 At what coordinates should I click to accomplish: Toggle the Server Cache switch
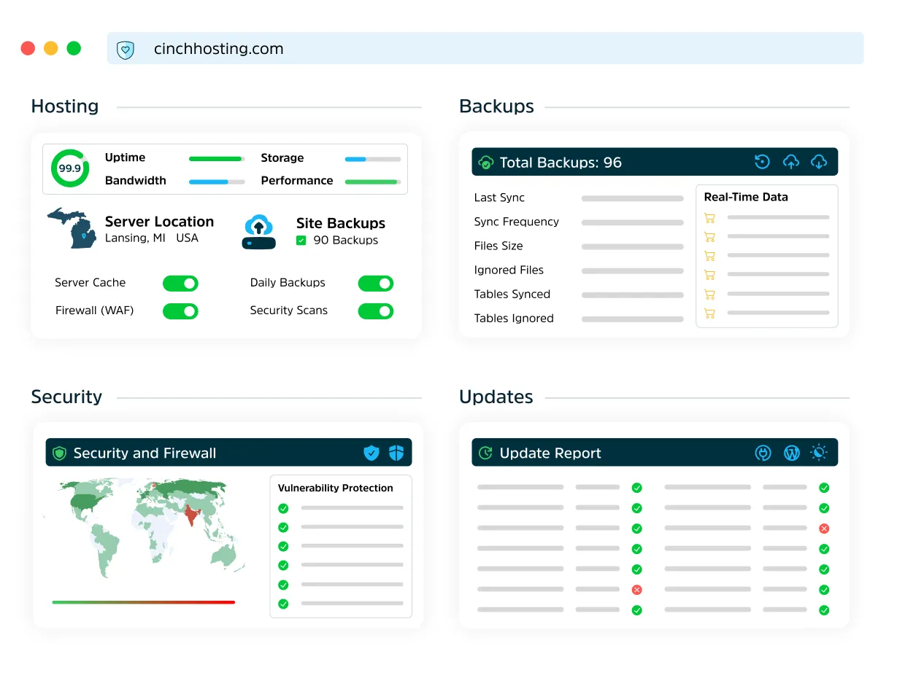point(180,284)
